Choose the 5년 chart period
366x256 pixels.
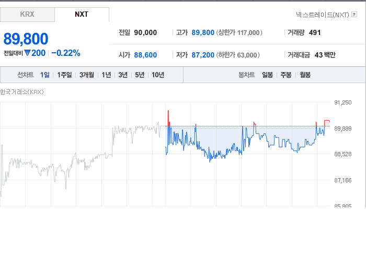140,75
